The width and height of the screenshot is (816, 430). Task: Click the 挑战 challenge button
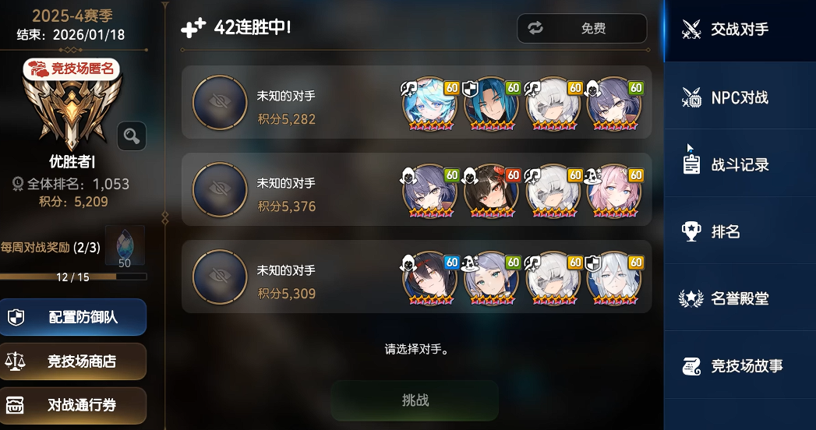pos(415,400)
